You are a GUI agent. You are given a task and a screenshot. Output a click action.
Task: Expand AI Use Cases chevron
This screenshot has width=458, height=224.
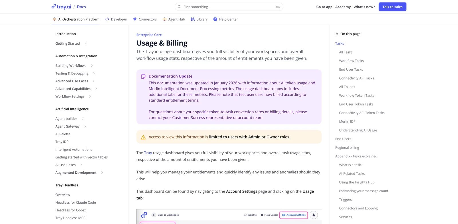click(x=81, y=165)
